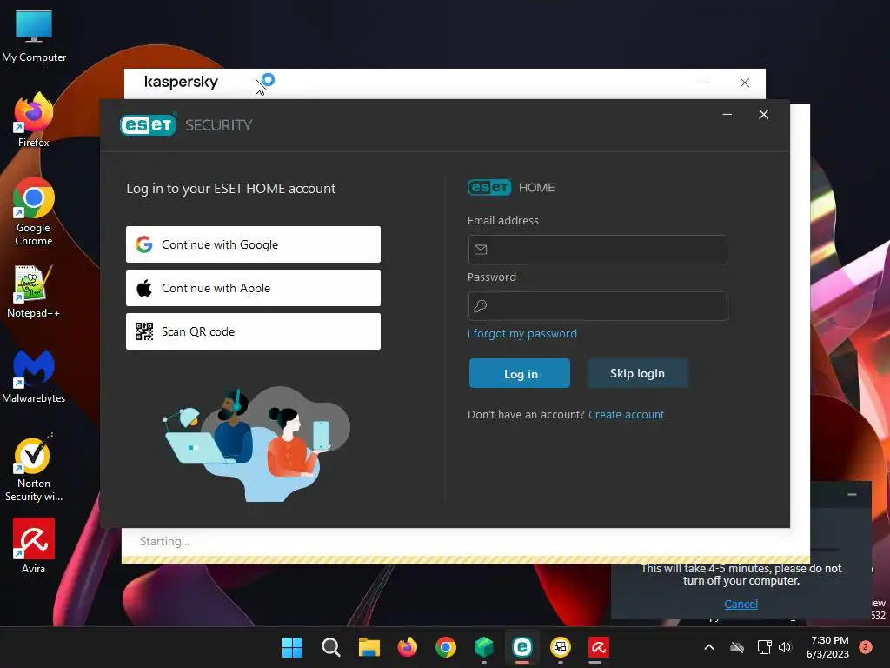
Task: Click the blue Log in button
Action: pos(520,373)
